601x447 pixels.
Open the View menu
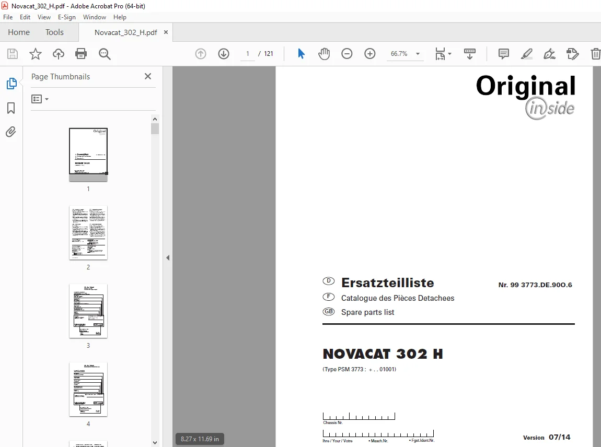click(44, 17)
